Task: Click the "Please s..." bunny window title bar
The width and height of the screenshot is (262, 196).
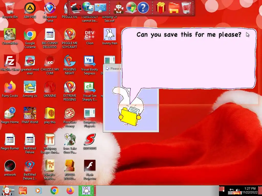Action: pos(113,68)
